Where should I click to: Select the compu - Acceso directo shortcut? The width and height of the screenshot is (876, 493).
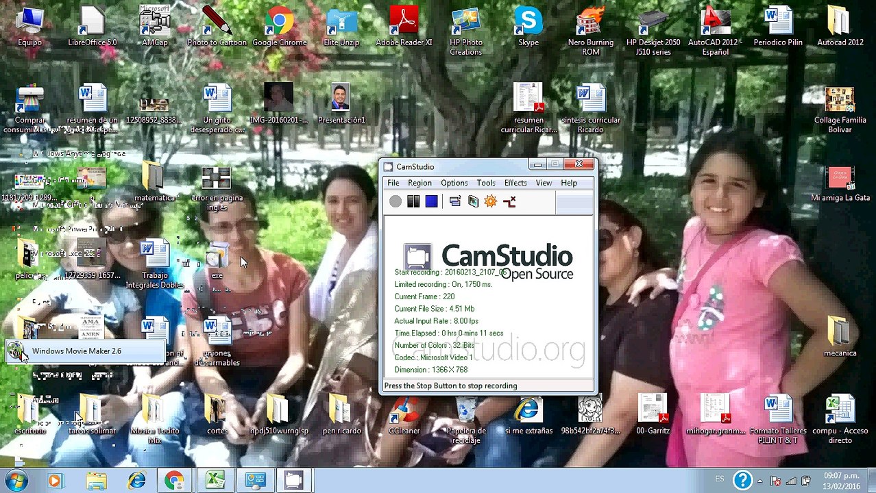(x=840, y=419)
